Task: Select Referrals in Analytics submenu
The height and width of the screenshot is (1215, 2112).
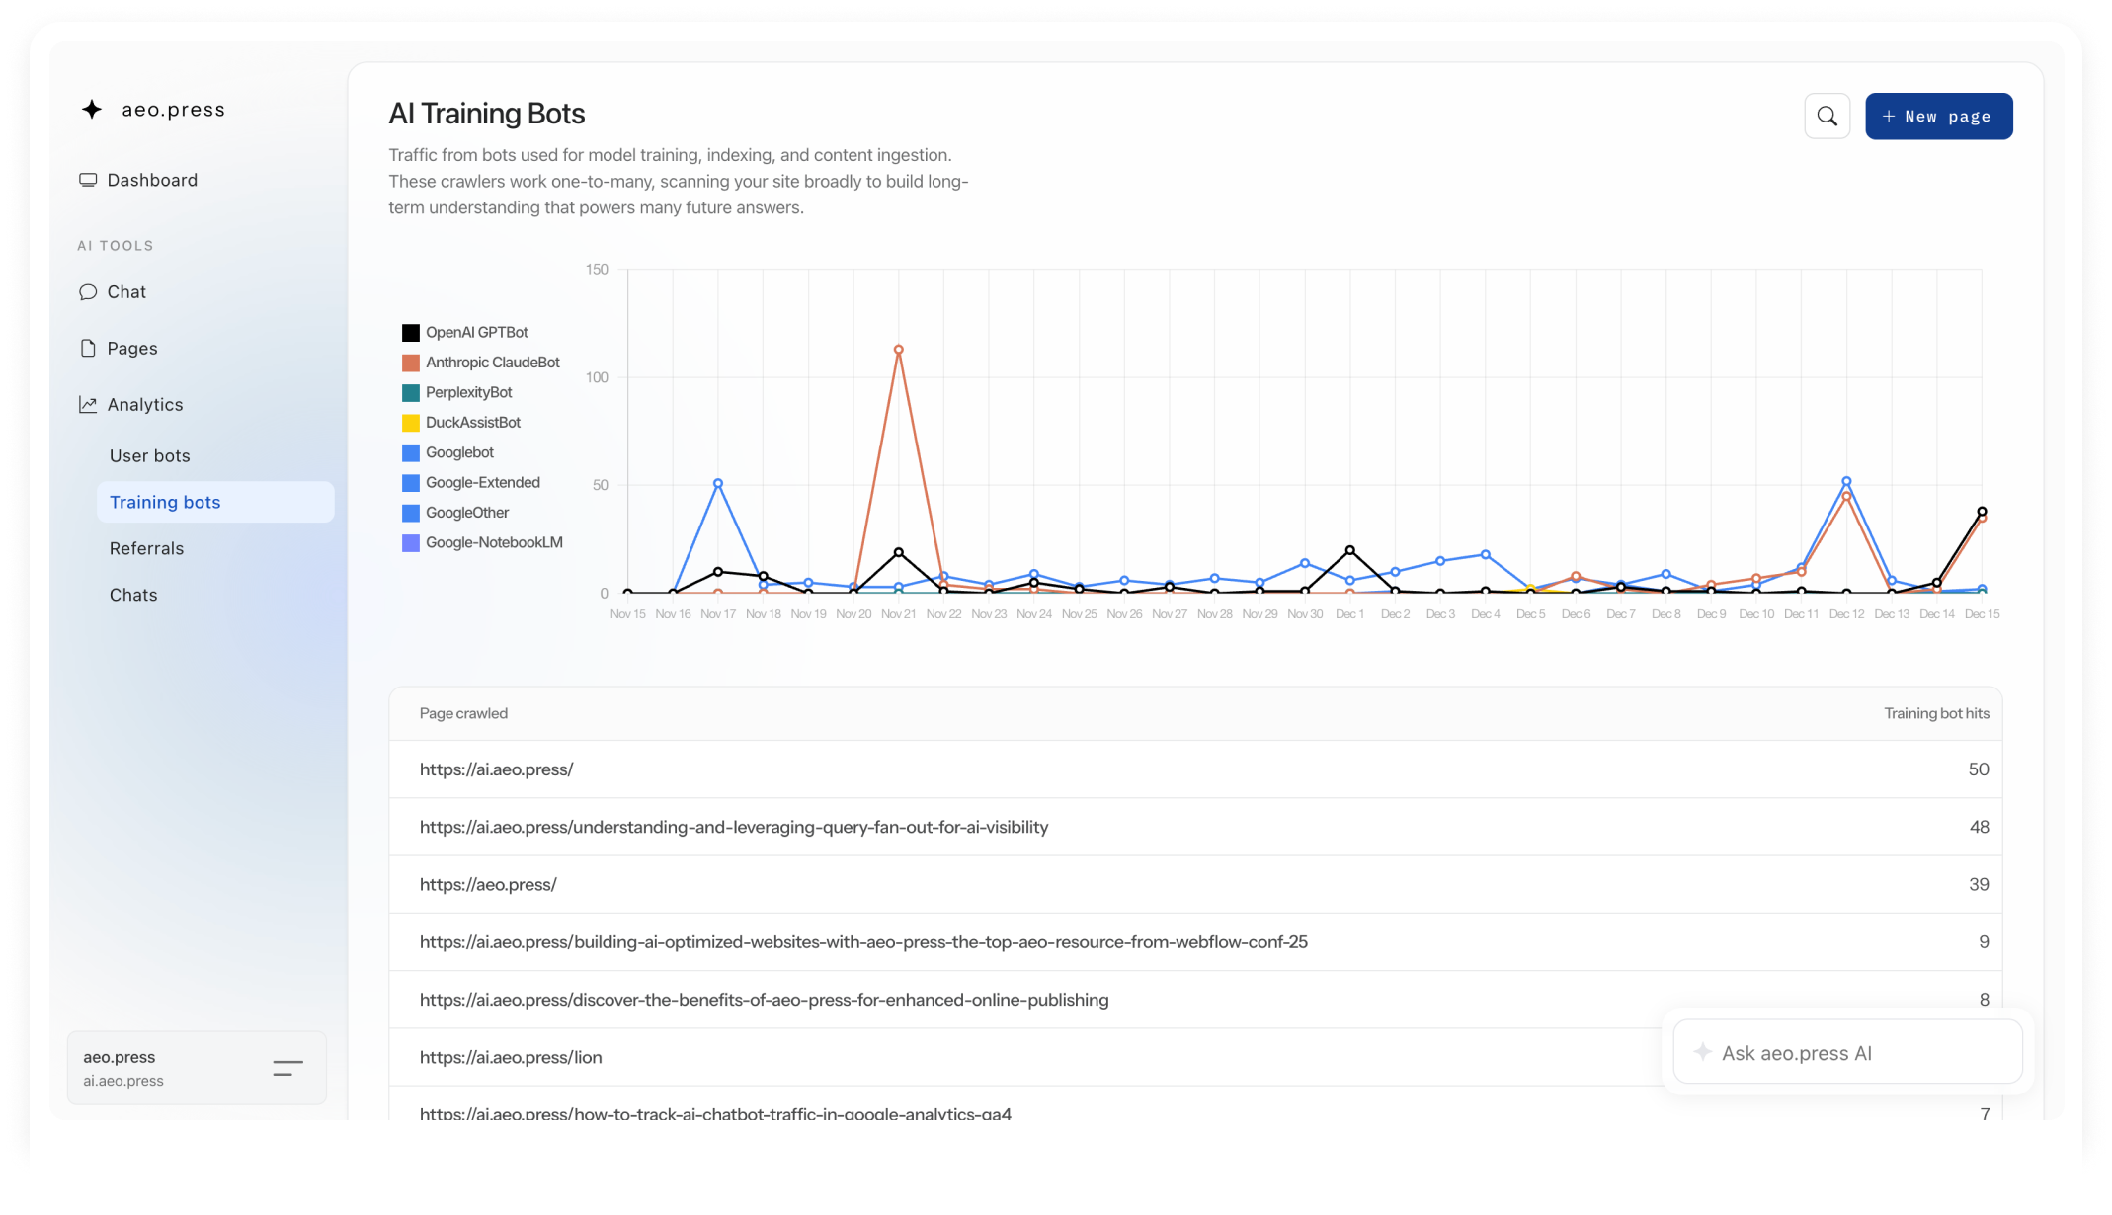Action: tap(147, 549)
